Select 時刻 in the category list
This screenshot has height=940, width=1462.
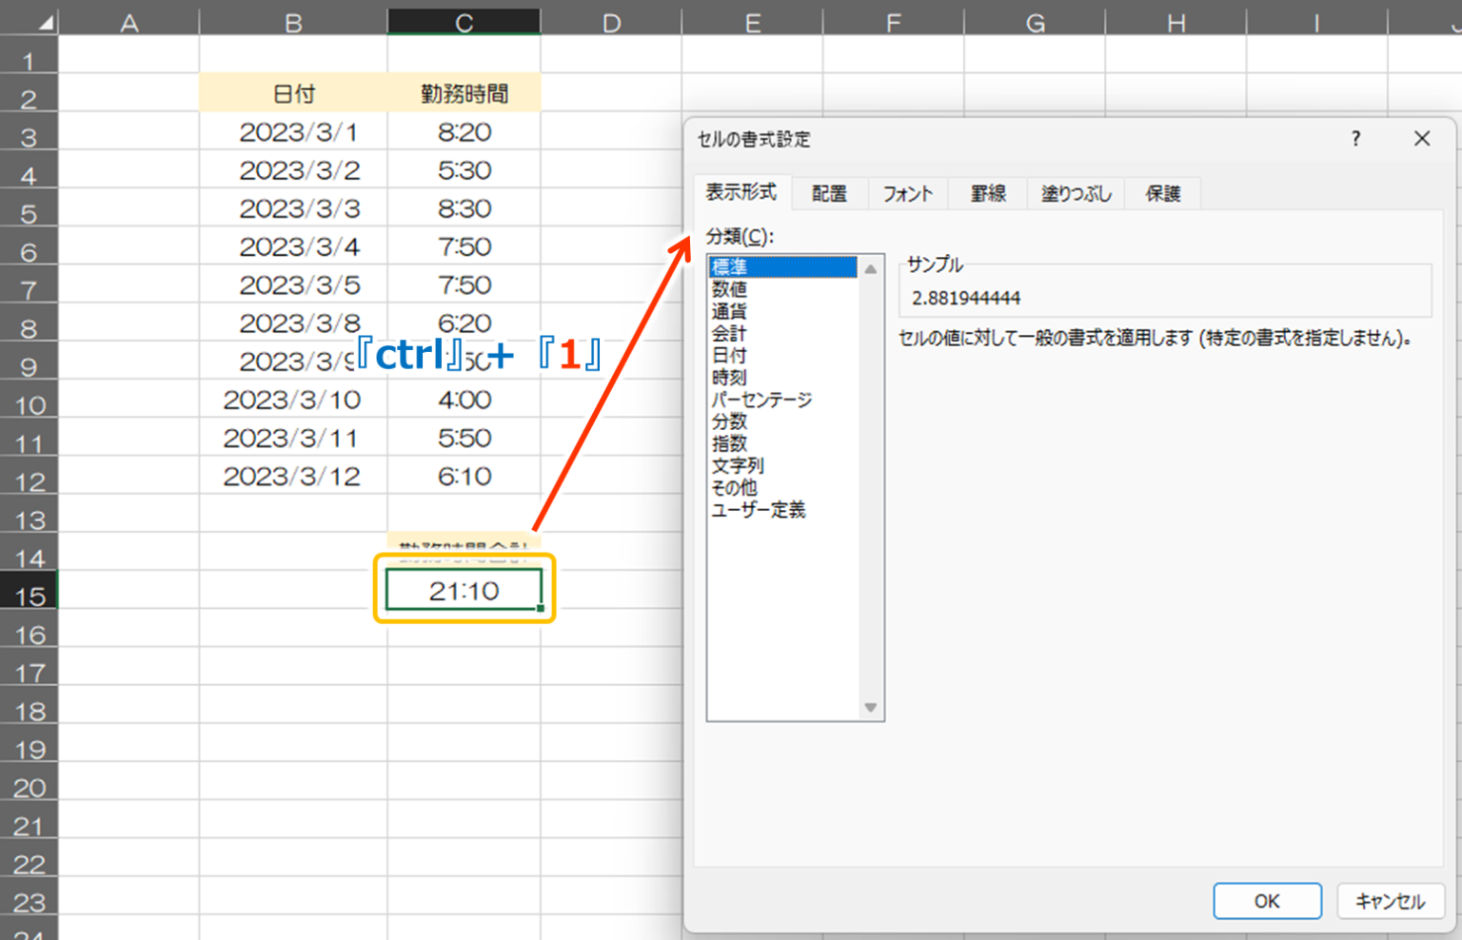point(729,378)
